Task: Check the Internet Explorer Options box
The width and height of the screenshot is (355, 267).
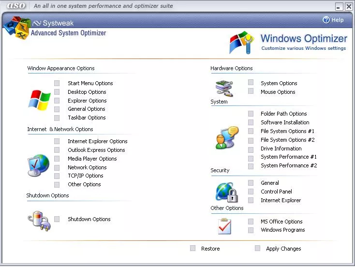Action: point(57,141)
